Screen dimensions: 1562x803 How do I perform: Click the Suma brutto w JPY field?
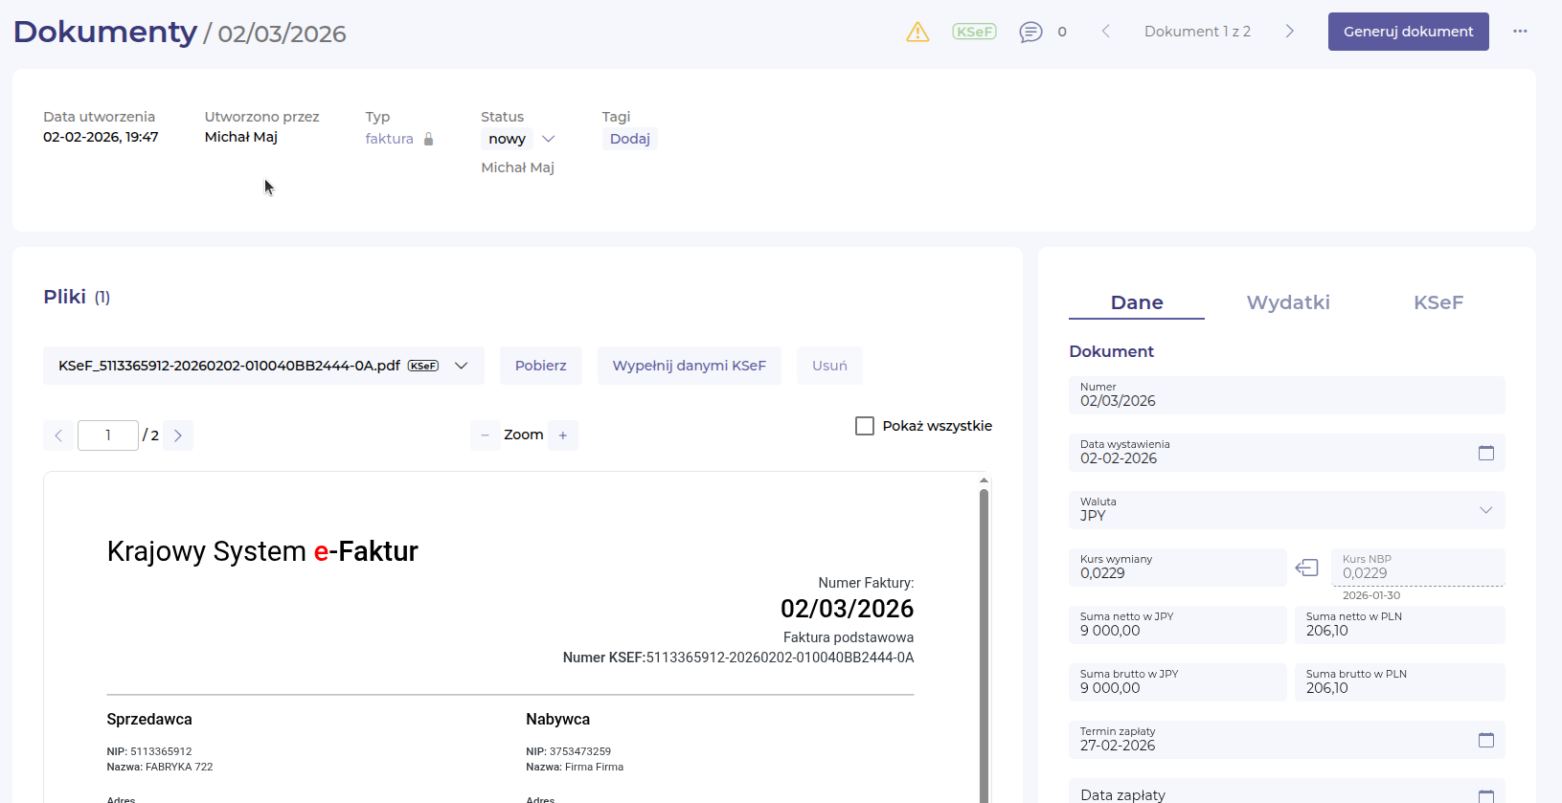tap(1178, 682)
